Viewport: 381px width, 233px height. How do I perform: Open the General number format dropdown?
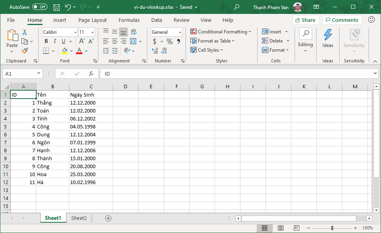tap(180, 32)
